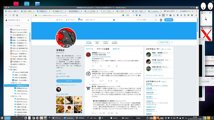The image size is (214, 120).
Task: Open the Library icon in toolbar
Action: point(160,15)
